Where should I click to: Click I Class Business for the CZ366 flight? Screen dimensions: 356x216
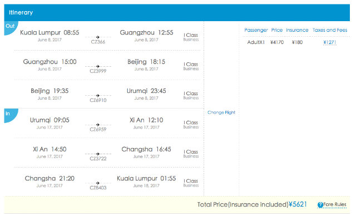191,37
